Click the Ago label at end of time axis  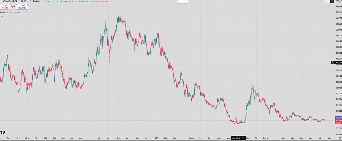click(329, 138)
